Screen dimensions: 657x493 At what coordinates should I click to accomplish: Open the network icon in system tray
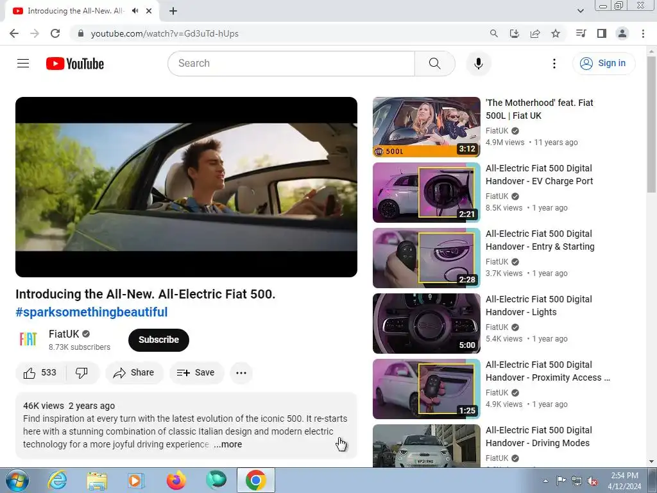click(x=577, y=481)
